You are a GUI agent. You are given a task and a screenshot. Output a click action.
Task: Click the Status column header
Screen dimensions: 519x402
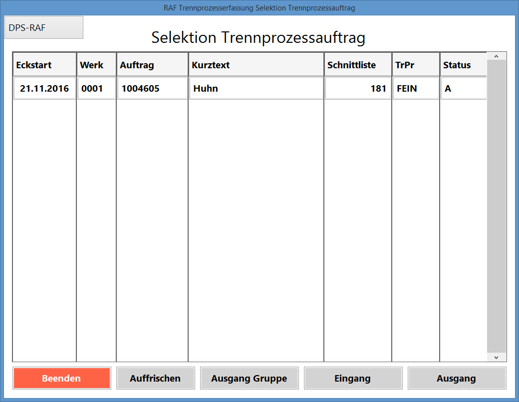(x=463, y=65)
